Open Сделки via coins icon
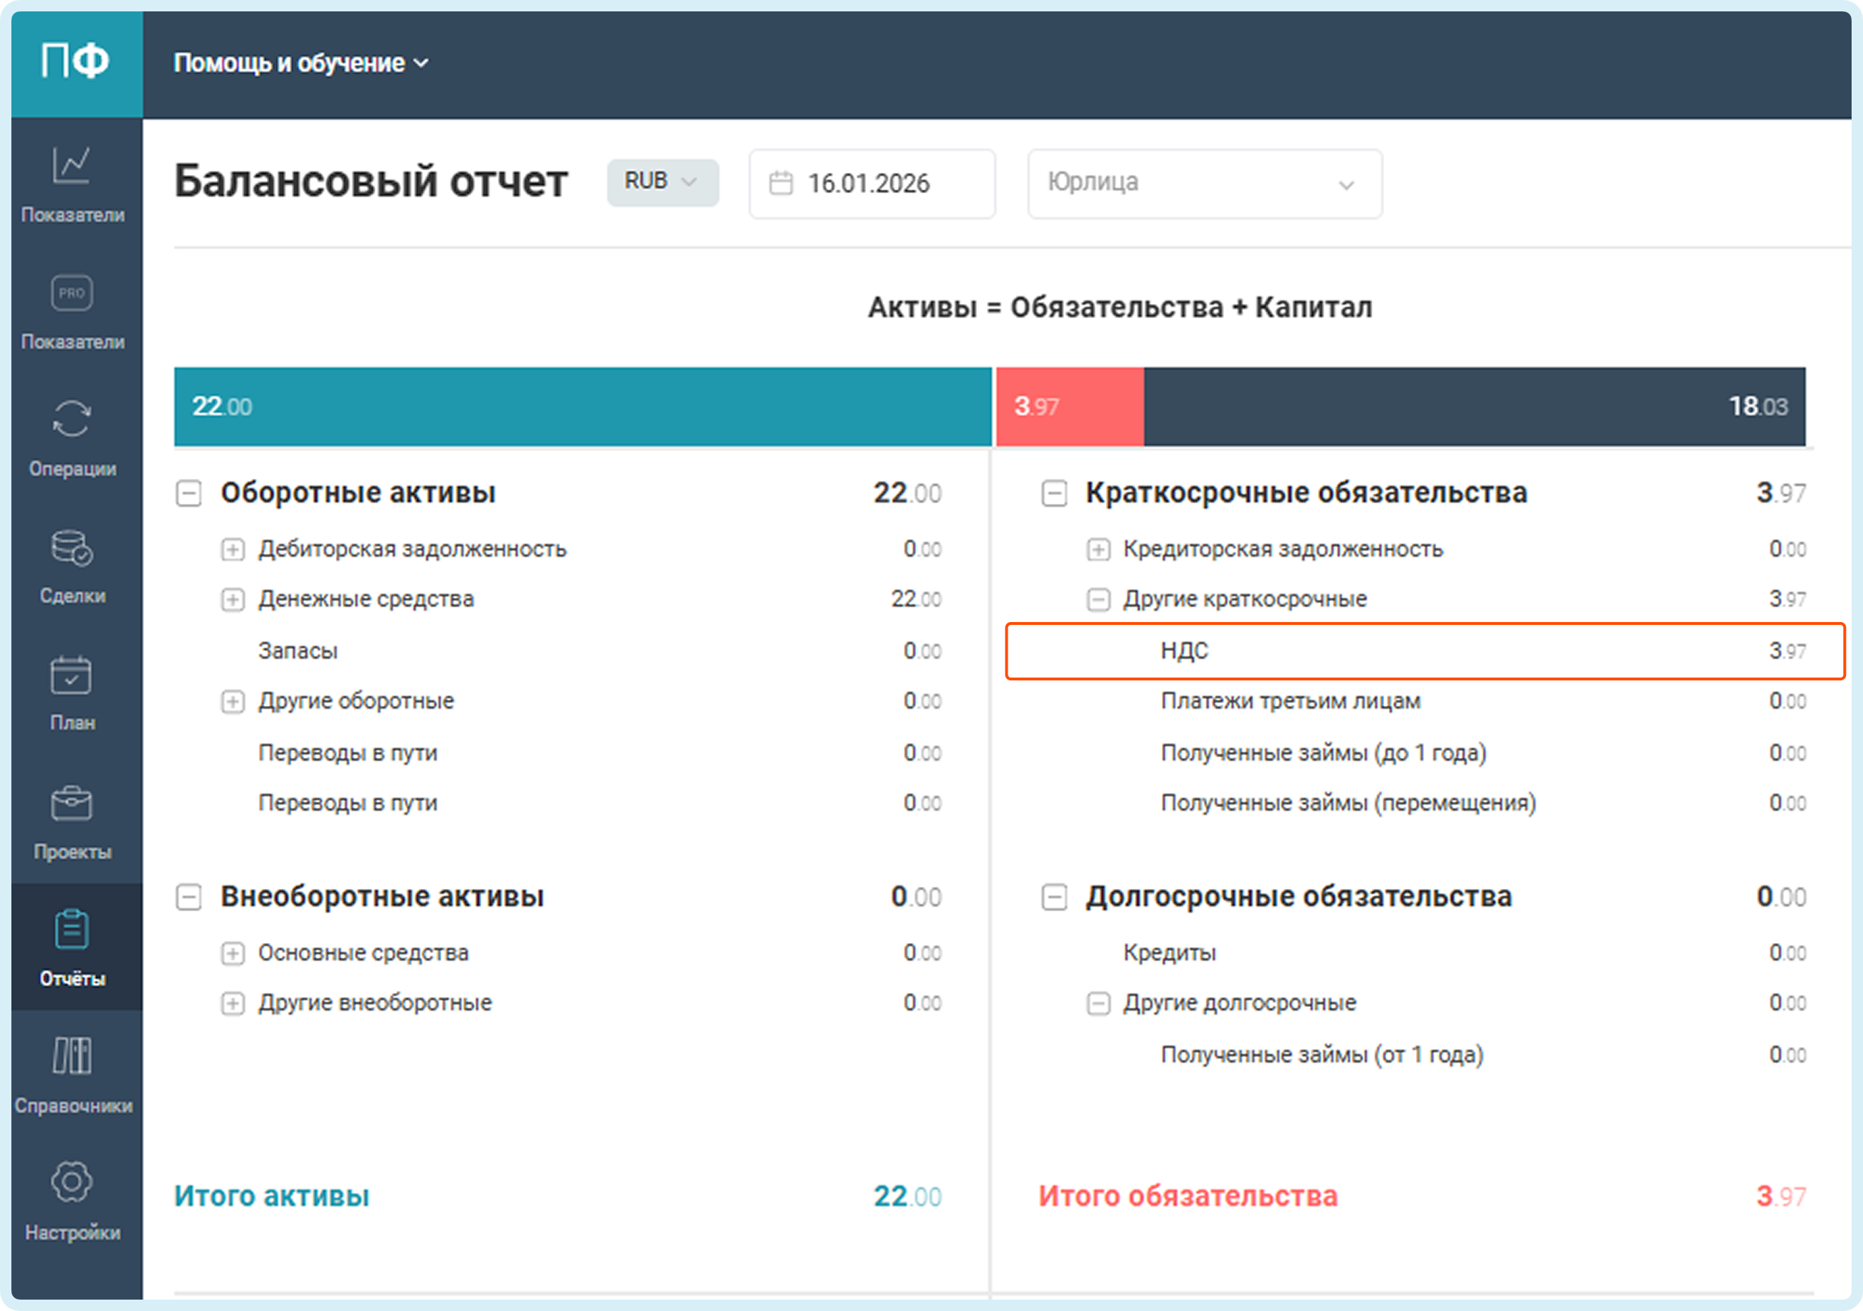 pyautogui.click(x=71, y=548)
